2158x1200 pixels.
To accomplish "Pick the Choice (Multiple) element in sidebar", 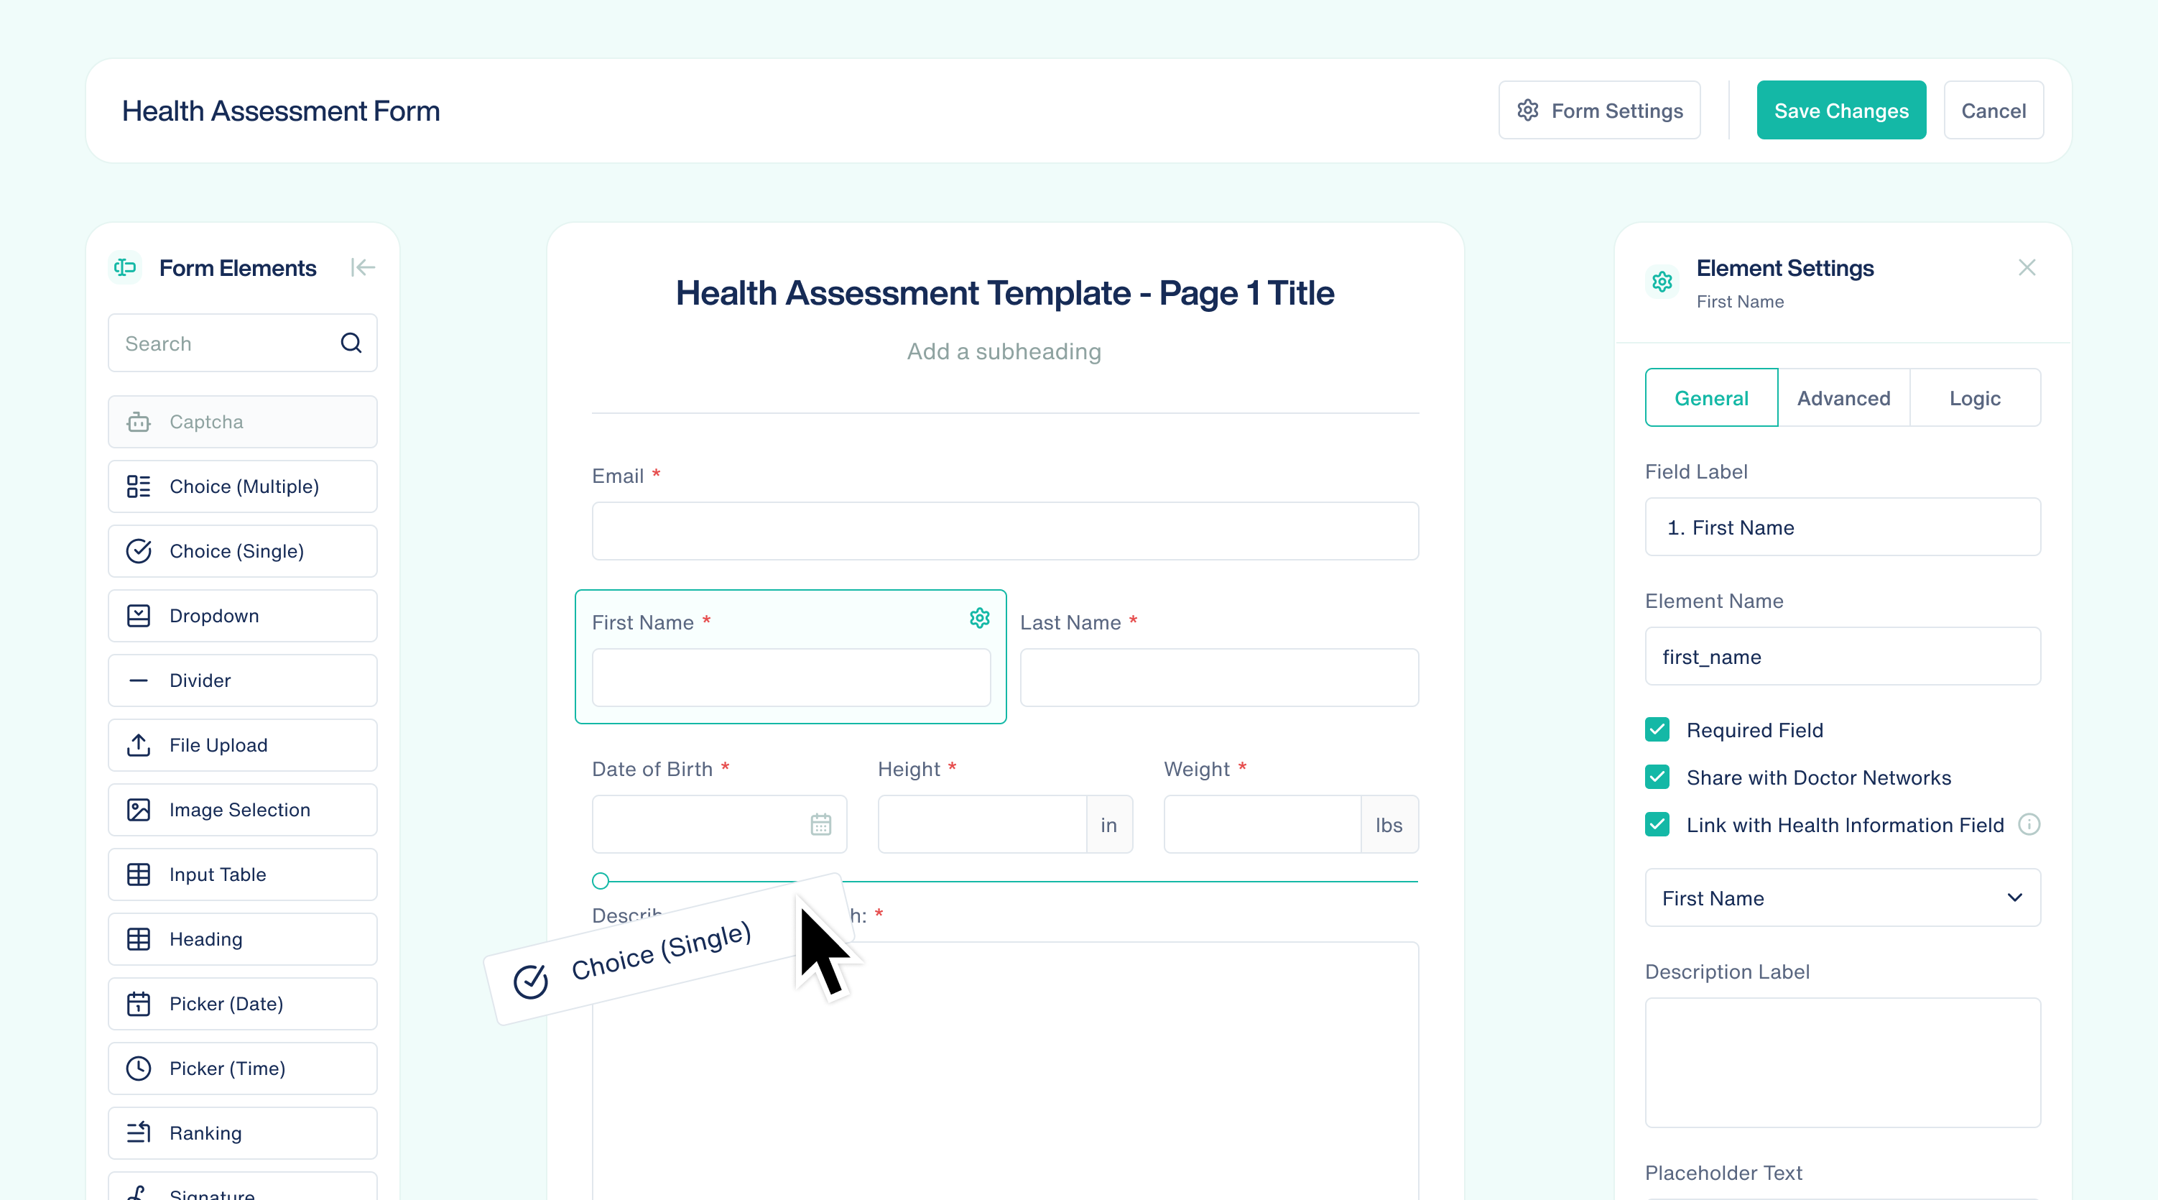I will [242, 486].
